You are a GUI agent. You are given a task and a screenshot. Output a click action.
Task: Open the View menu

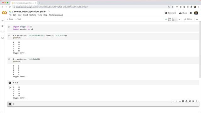pyautogui.click(x=19, y=15)
